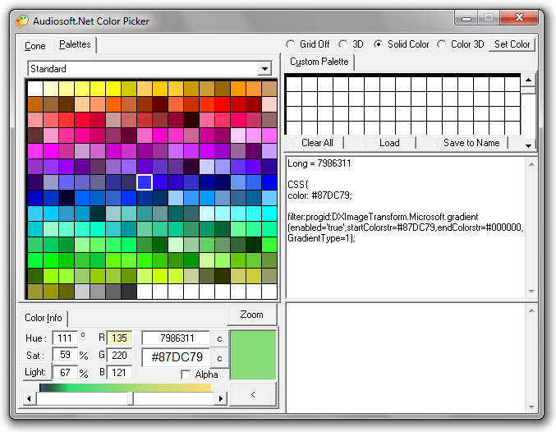Screen dimensions: 556x432
Task: Click the Clear All button
Action: tap(317, 143)
